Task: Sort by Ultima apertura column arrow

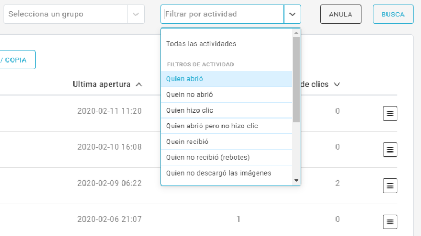Action: click(x=139, y=85)
